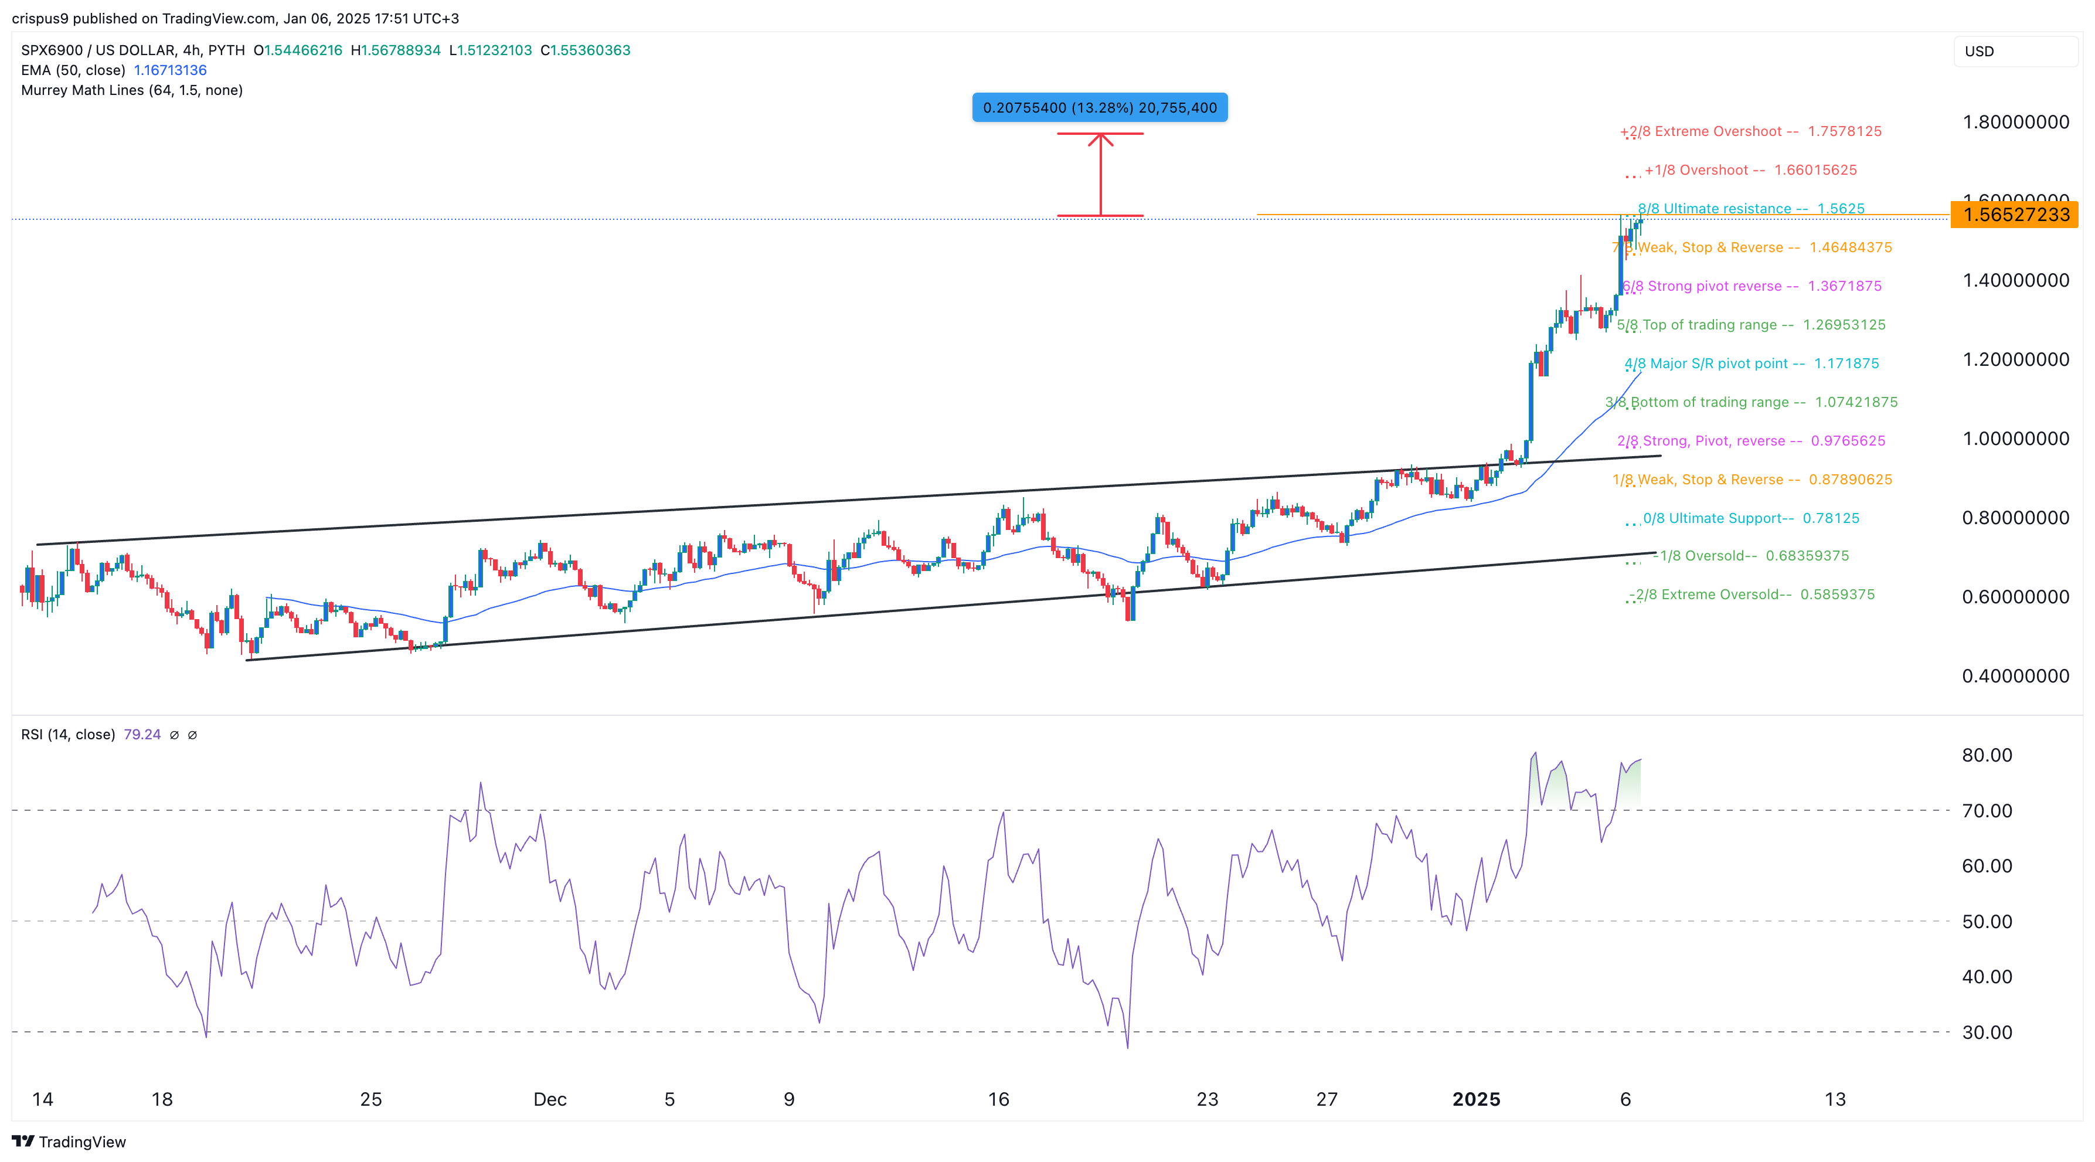Viewport: 2095px width, 1162px height.
Task: Click the EMA value 1.16713136
Action: tap(170, 71)
